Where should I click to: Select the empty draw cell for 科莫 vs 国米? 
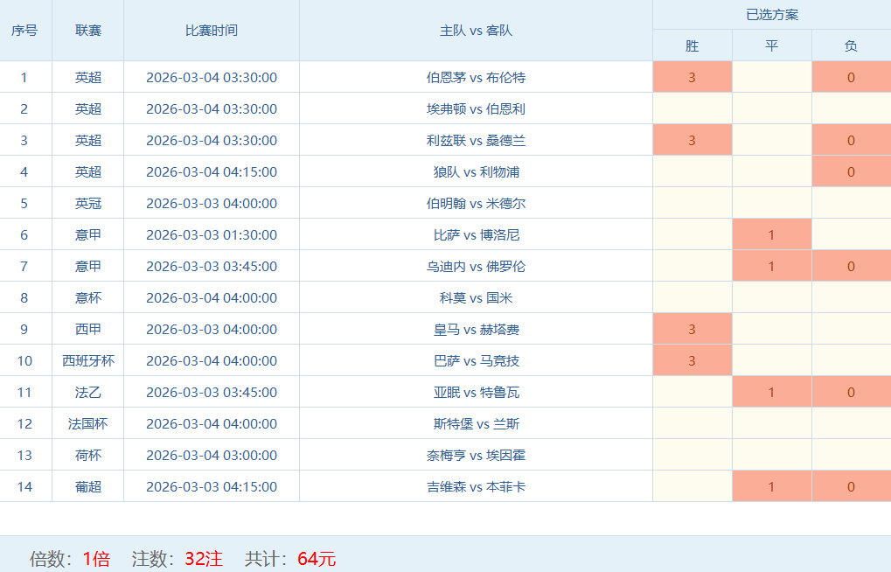click(x=771, y=297)
